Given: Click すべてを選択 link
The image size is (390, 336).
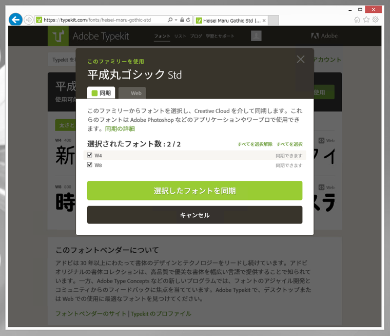Looking at the screenshot, I should [289, 144].
